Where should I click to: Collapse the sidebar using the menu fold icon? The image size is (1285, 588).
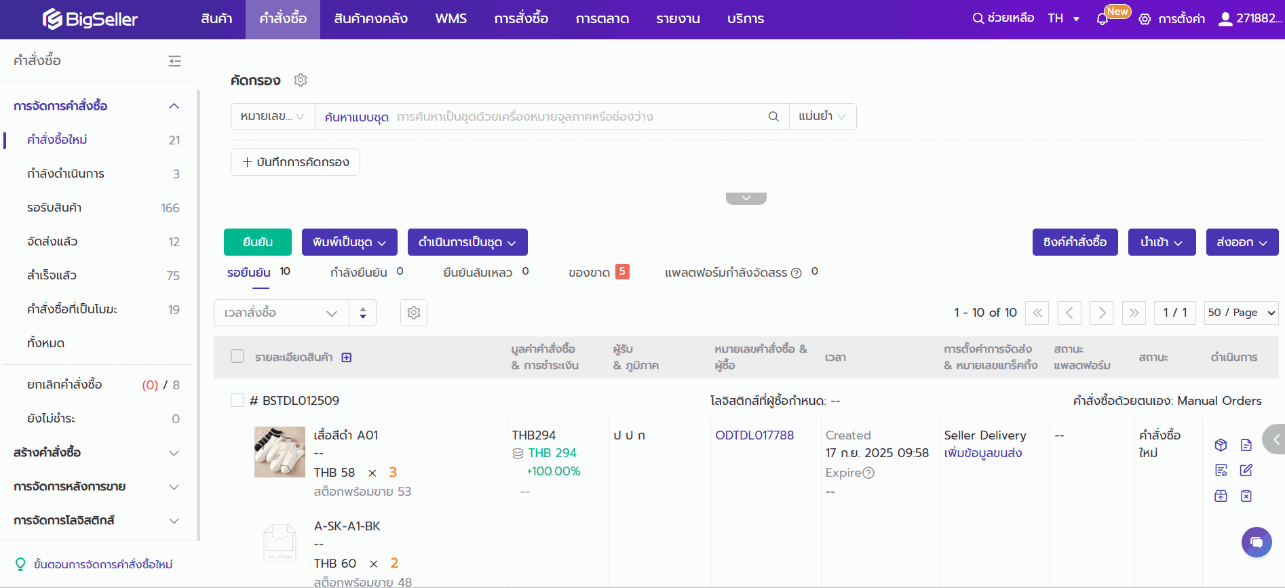[174, 61]
